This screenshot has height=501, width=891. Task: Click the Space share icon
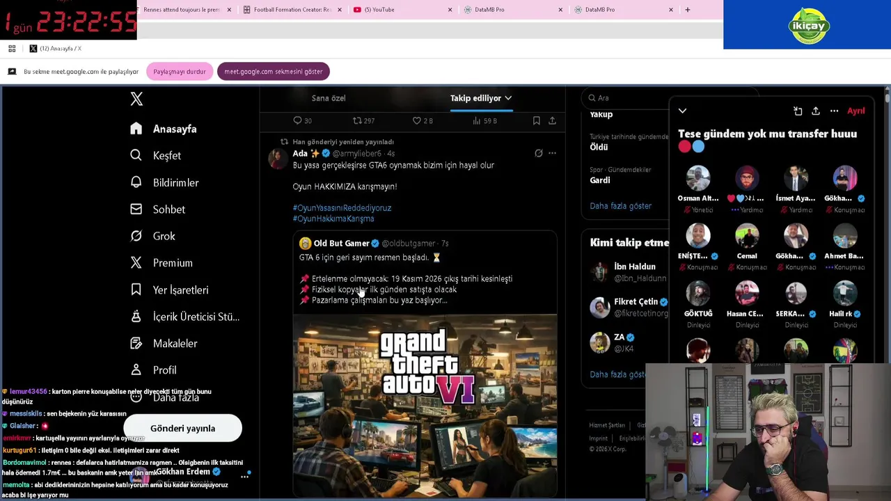816,111
